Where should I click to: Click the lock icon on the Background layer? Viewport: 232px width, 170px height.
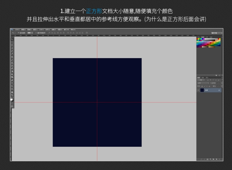pos(219,90)
